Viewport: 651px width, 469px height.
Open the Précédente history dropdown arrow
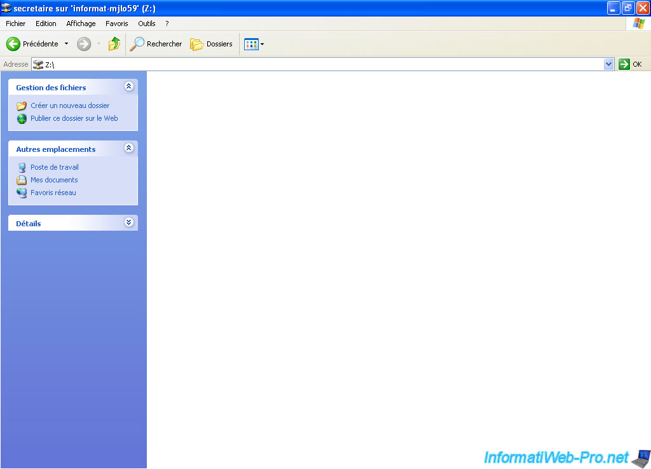(66, 44)
